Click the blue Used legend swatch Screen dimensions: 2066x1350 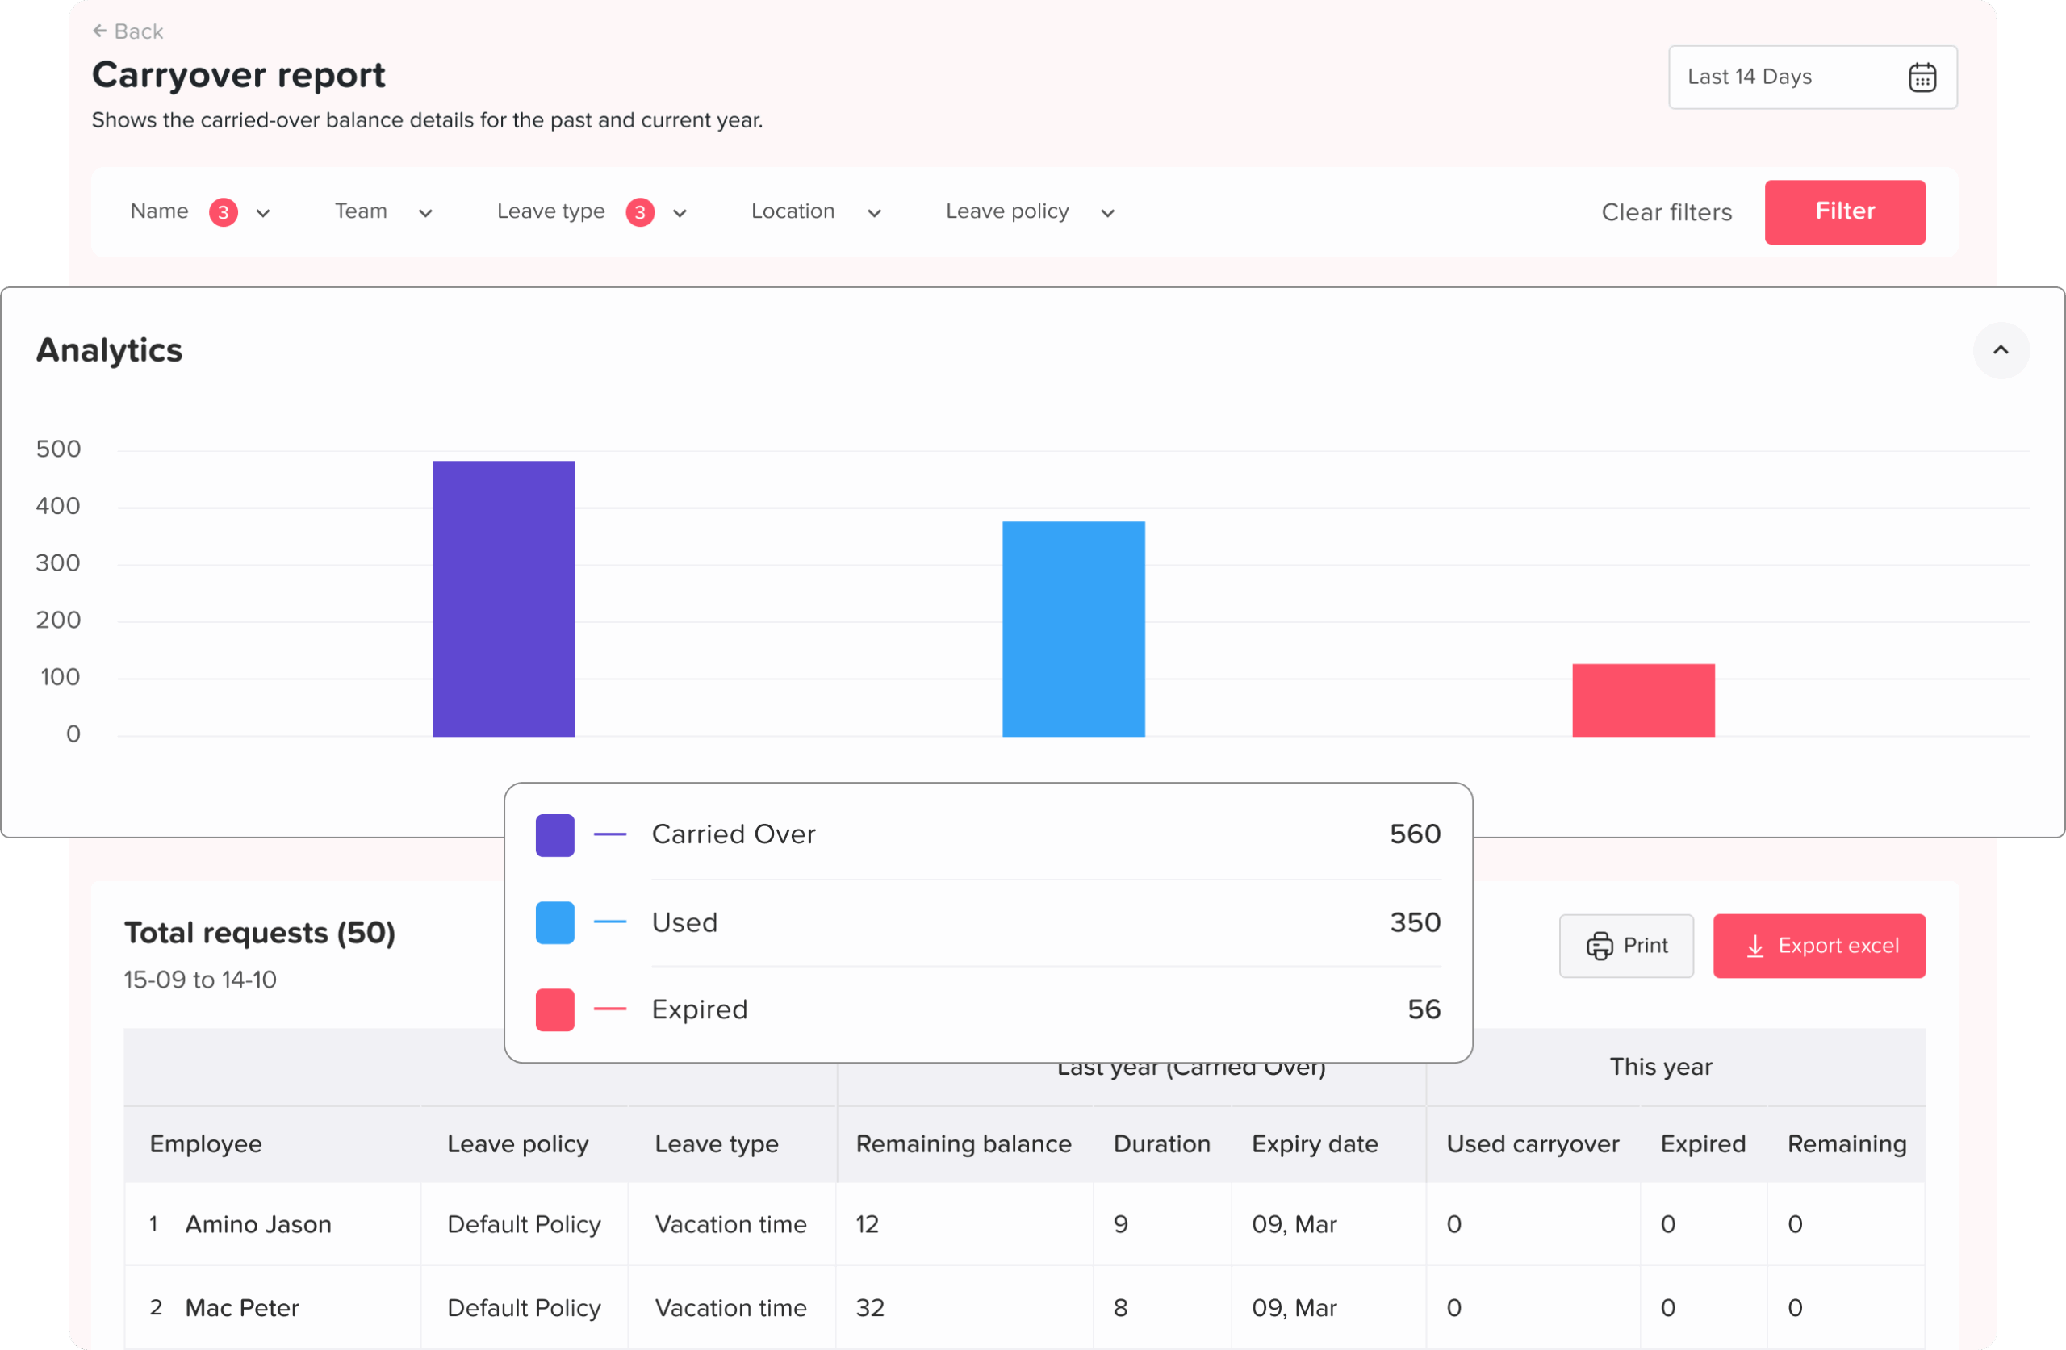(554, 922)
